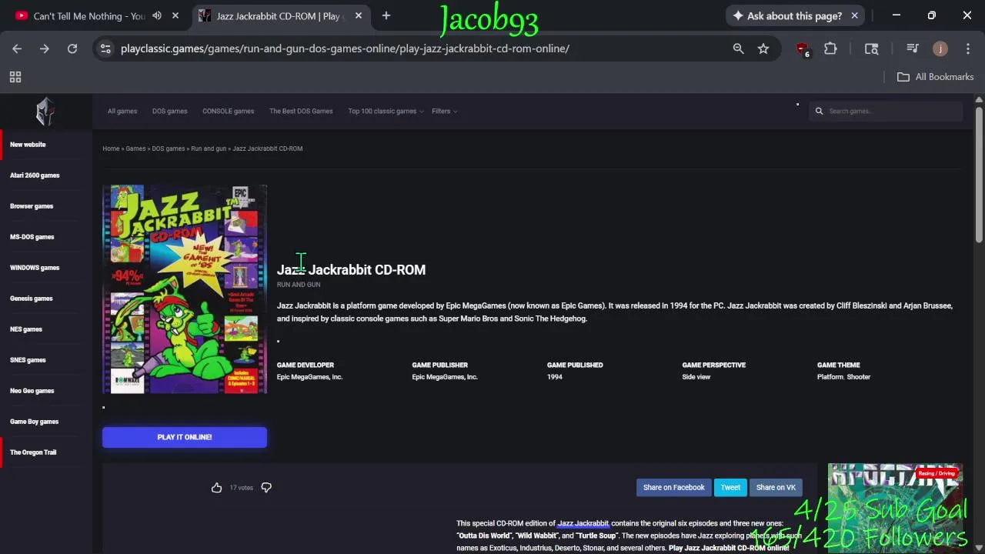Open the Chrome profile avatar
This screenshot has width=985, height=554.
point(940,48)
